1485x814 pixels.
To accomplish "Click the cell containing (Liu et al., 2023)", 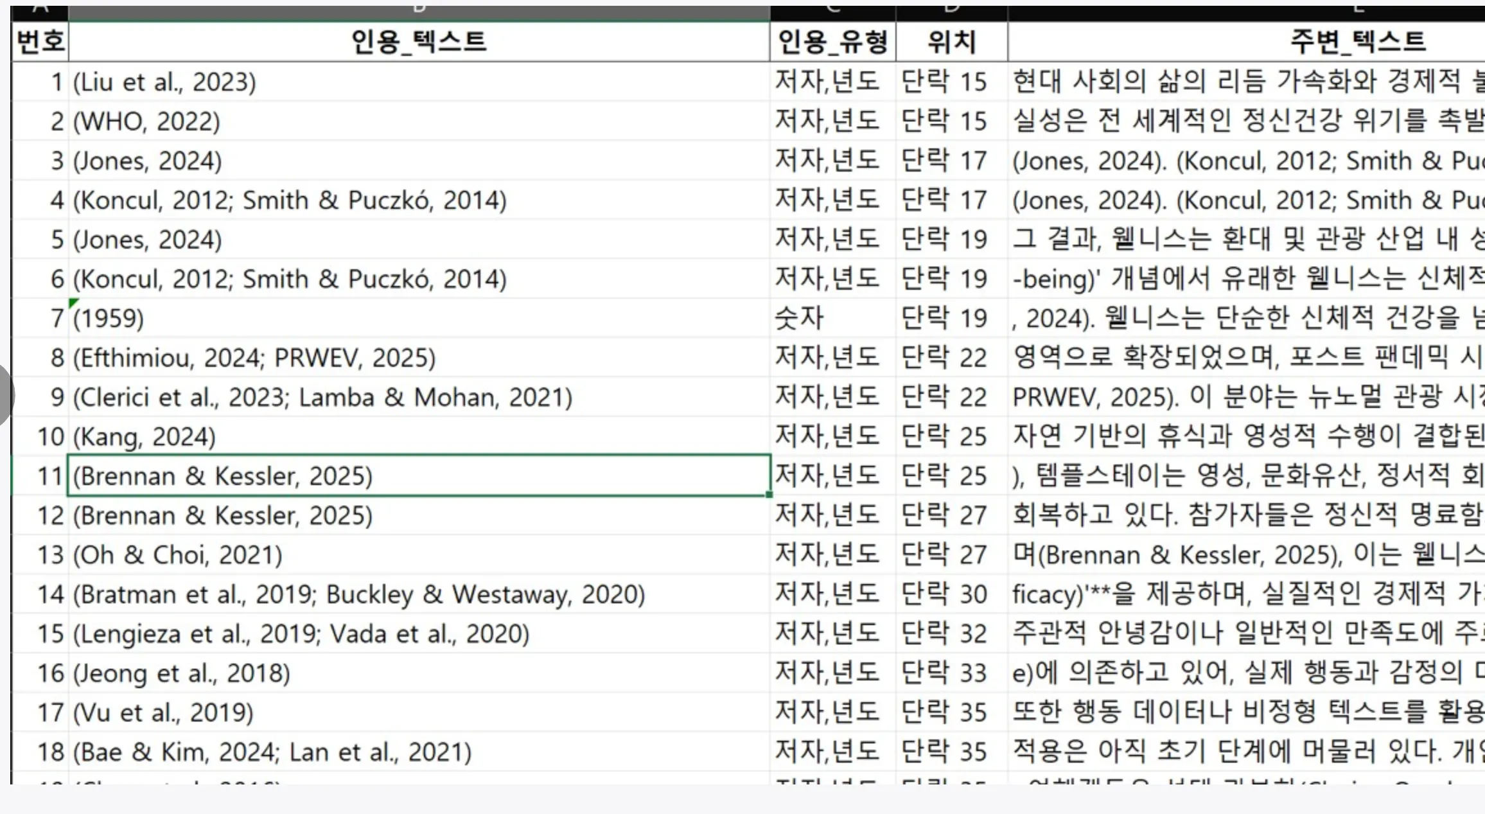I will pyautogui.click(x=257, y=82).
